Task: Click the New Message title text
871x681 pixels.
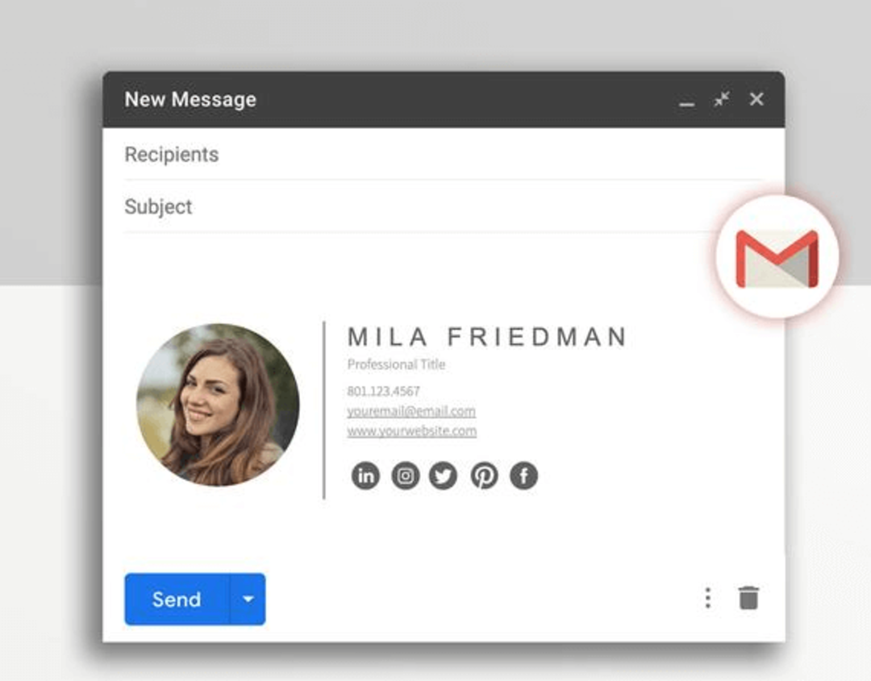Action: 190,99
